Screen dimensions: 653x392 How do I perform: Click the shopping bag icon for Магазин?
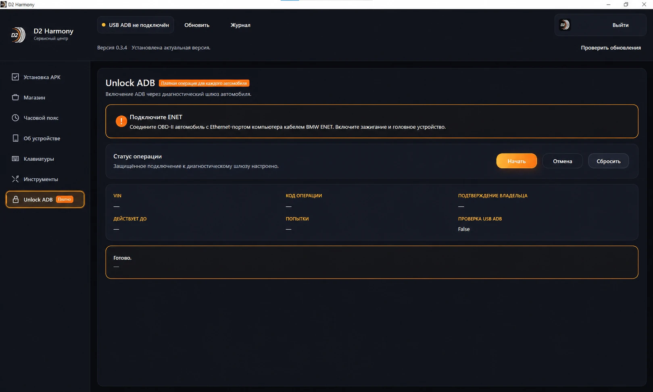click(15, 97)
